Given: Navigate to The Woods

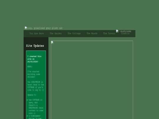Looking at the screenshot, I should (92, 33).
